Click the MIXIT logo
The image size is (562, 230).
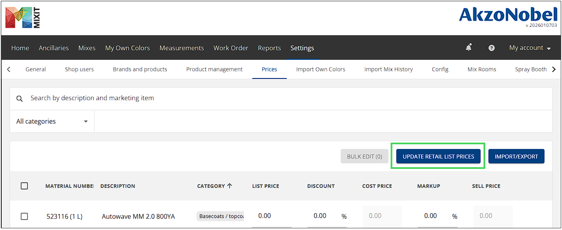coord(23,18)
